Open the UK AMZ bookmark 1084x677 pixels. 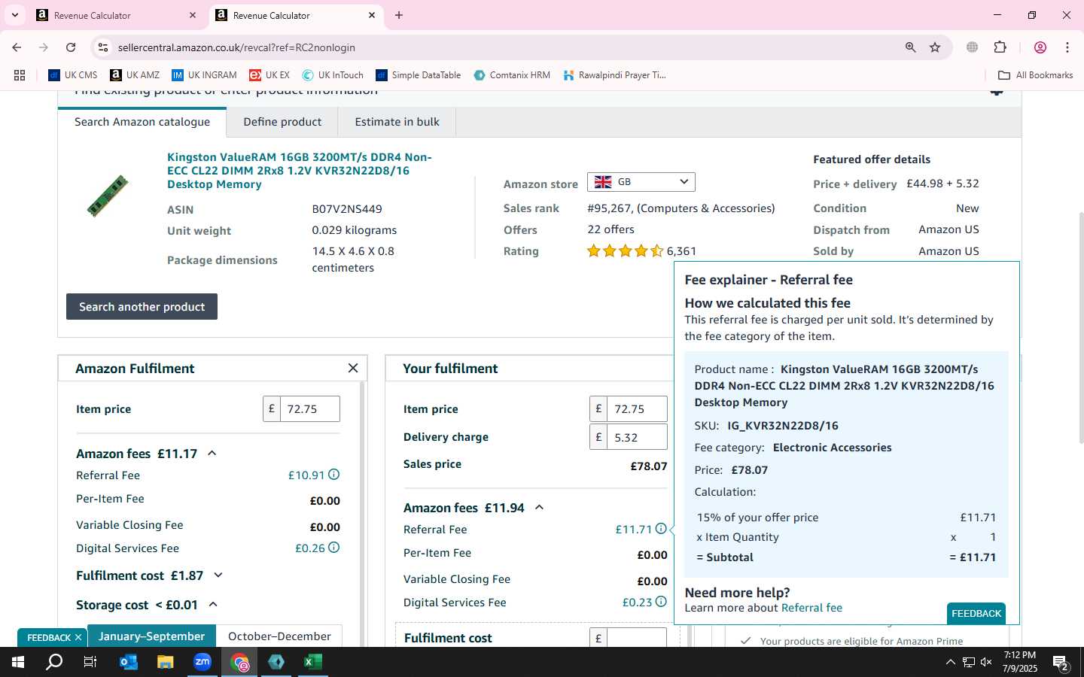(135, 75)
